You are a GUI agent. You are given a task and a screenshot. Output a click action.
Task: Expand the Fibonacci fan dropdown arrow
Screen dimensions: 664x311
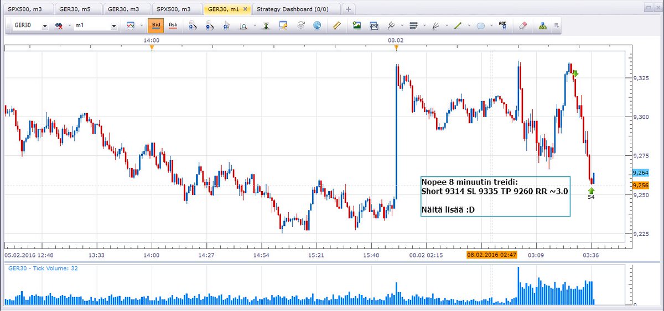point(445,25)
